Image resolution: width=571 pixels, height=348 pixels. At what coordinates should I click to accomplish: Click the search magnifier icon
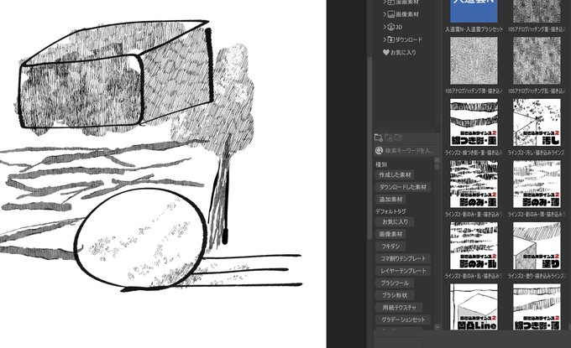pyautogui.click(x=379, y=151)
